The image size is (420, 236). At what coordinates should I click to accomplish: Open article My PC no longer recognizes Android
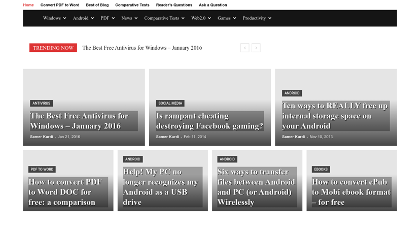tap(163, 187)
